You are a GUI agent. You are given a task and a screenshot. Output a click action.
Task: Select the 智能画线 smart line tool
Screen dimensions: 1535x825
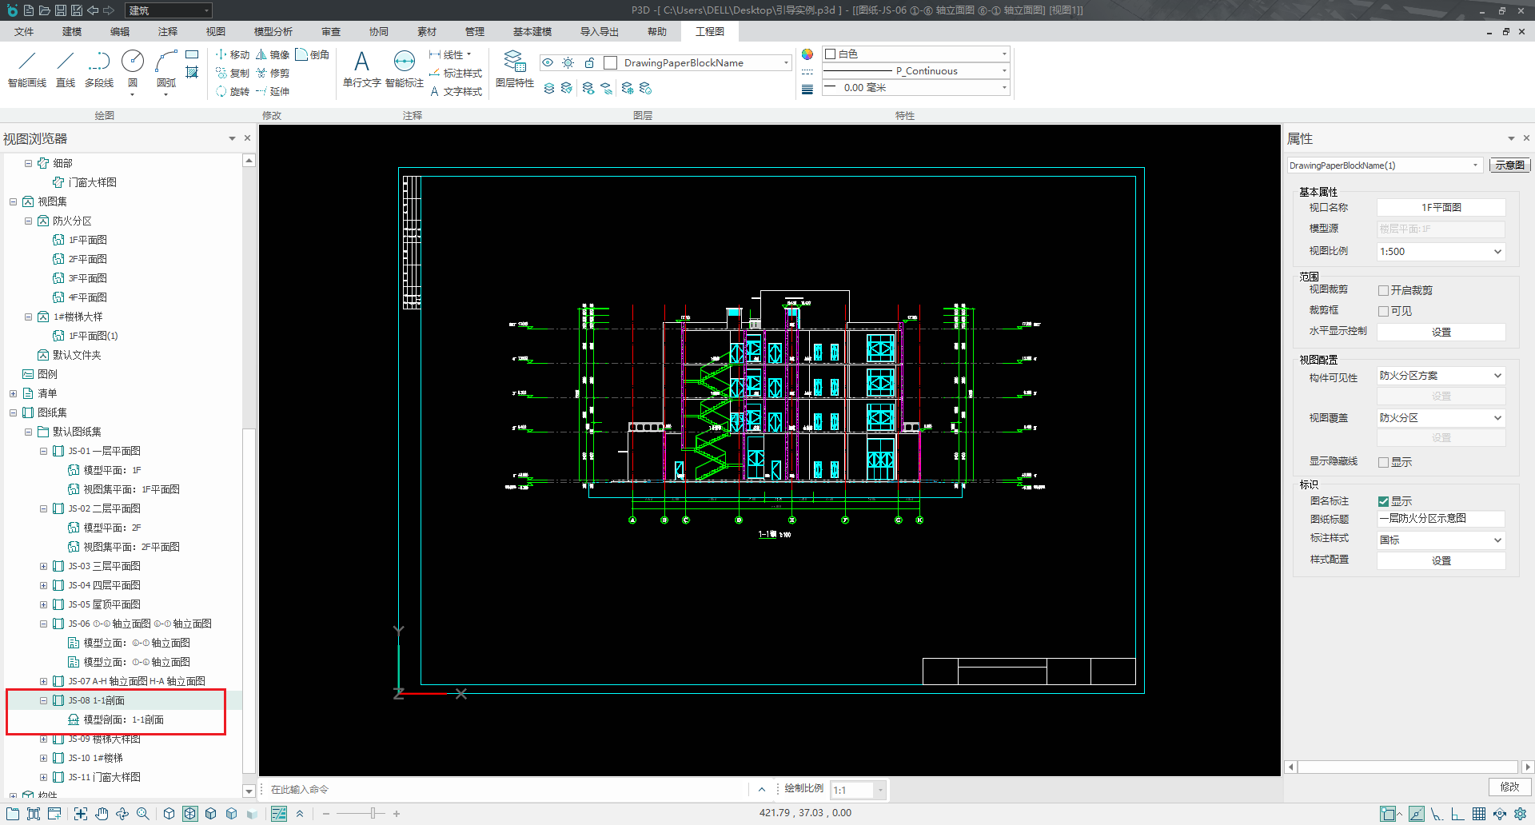click(x=27, y=69)
